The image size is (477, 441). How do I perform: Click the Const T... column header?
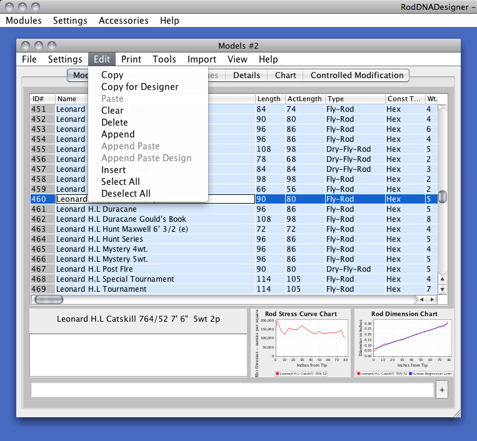click(x=405, y=99)
